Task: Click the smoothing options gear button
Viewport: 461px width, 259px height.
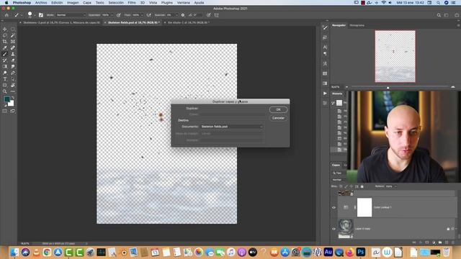Action: point(183,15)
